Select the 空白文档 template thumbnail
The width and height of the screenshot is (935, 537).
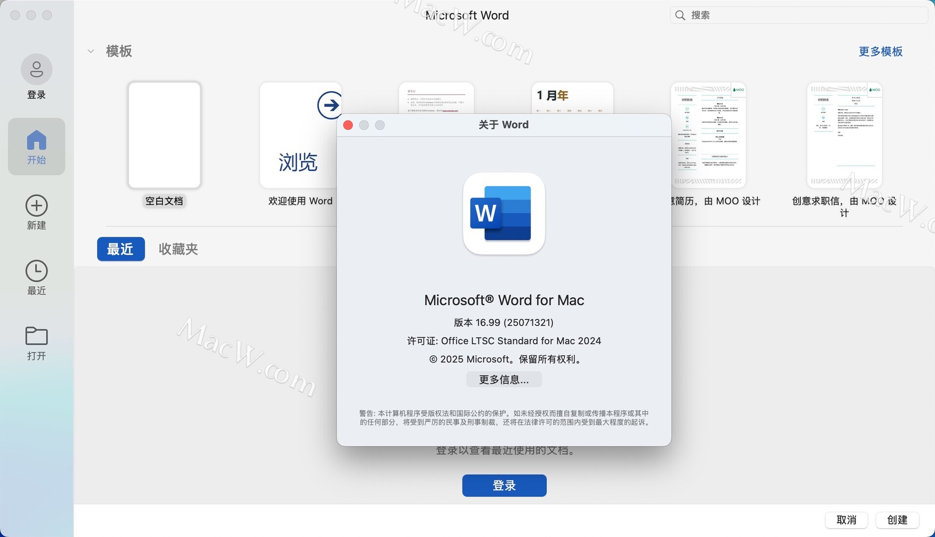click(164, 135)
